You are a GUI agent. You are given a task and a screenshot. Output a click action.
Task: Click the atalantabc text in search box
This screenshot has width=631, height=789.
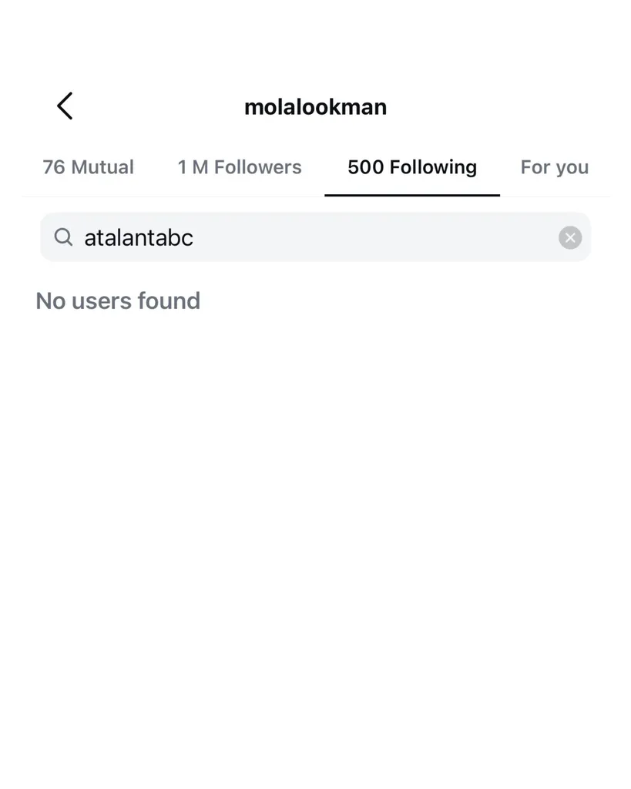[139, 237]
